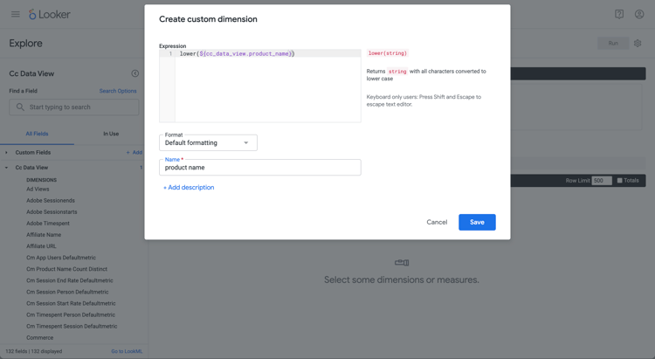Click the search magnifier icon
The image size is (655, 359).
tap(20, 107)
